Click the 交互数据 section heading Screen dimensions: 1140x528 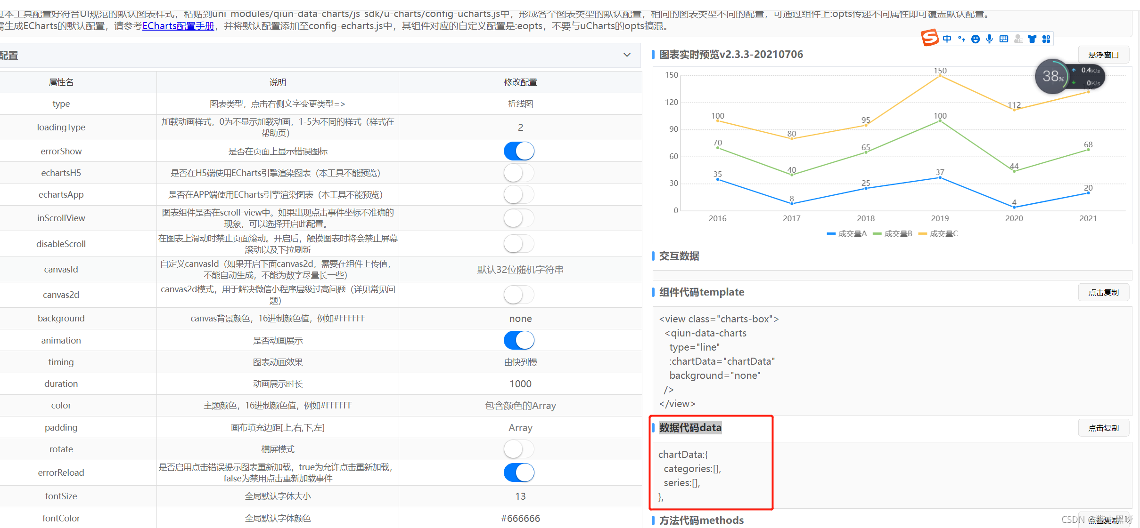pos(679,256)
